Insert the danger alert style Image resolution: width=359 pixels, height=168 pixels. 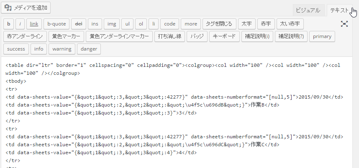(x=89, y=49)
